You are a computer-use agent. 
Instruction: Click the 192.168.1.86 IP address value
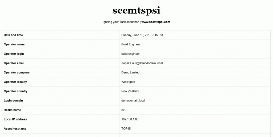click(130, 119)
